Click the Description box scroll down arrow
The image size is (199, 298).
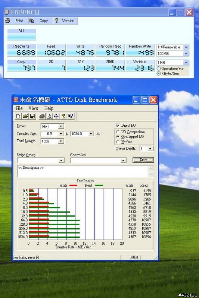coord(150,174)
